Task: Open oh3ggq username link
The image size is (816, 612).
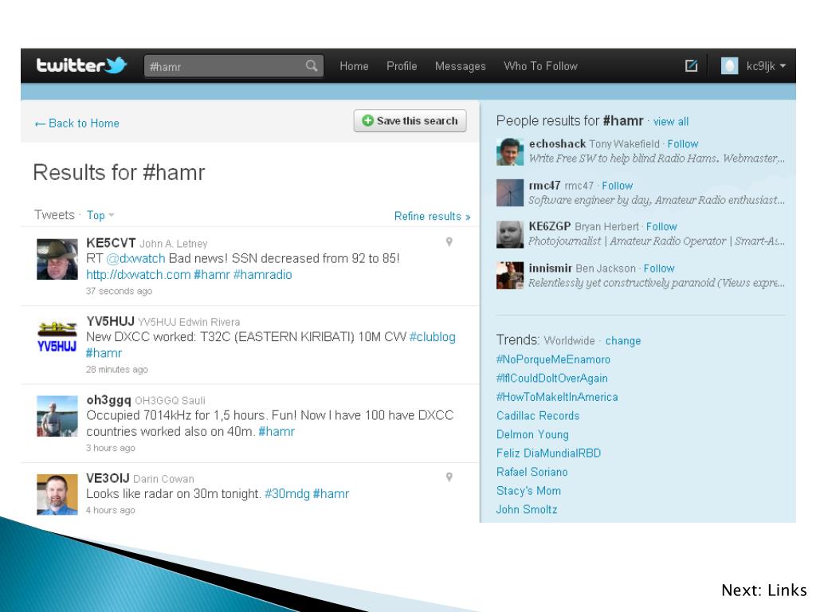Action: click(x=108, y=400)
